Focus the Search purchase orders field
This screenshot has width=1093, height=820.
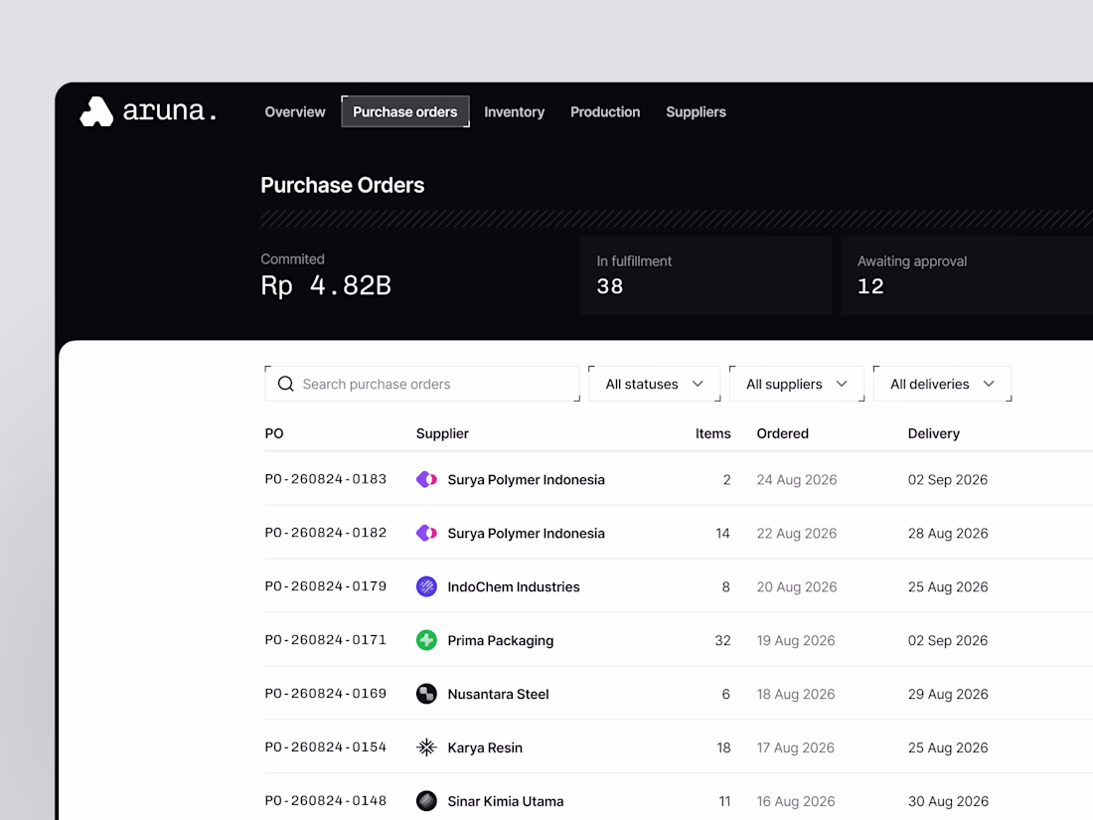click(422, 384)
